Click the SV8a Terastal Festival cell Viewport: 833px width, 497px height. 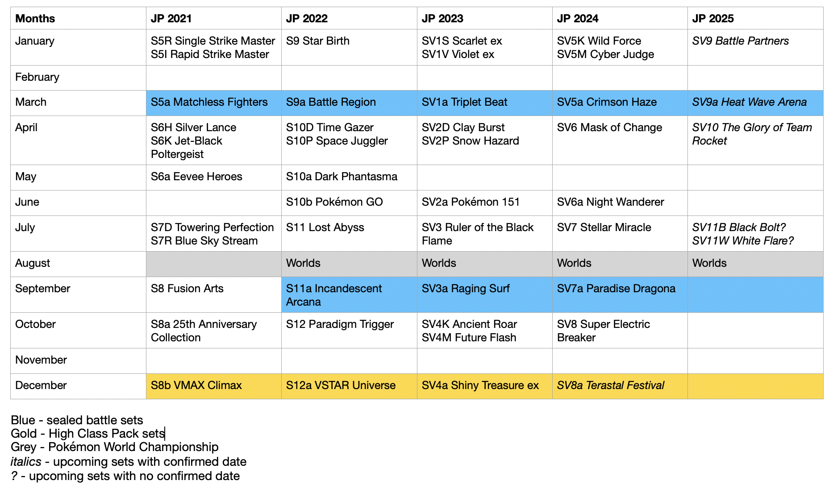(x=619, y=386)
